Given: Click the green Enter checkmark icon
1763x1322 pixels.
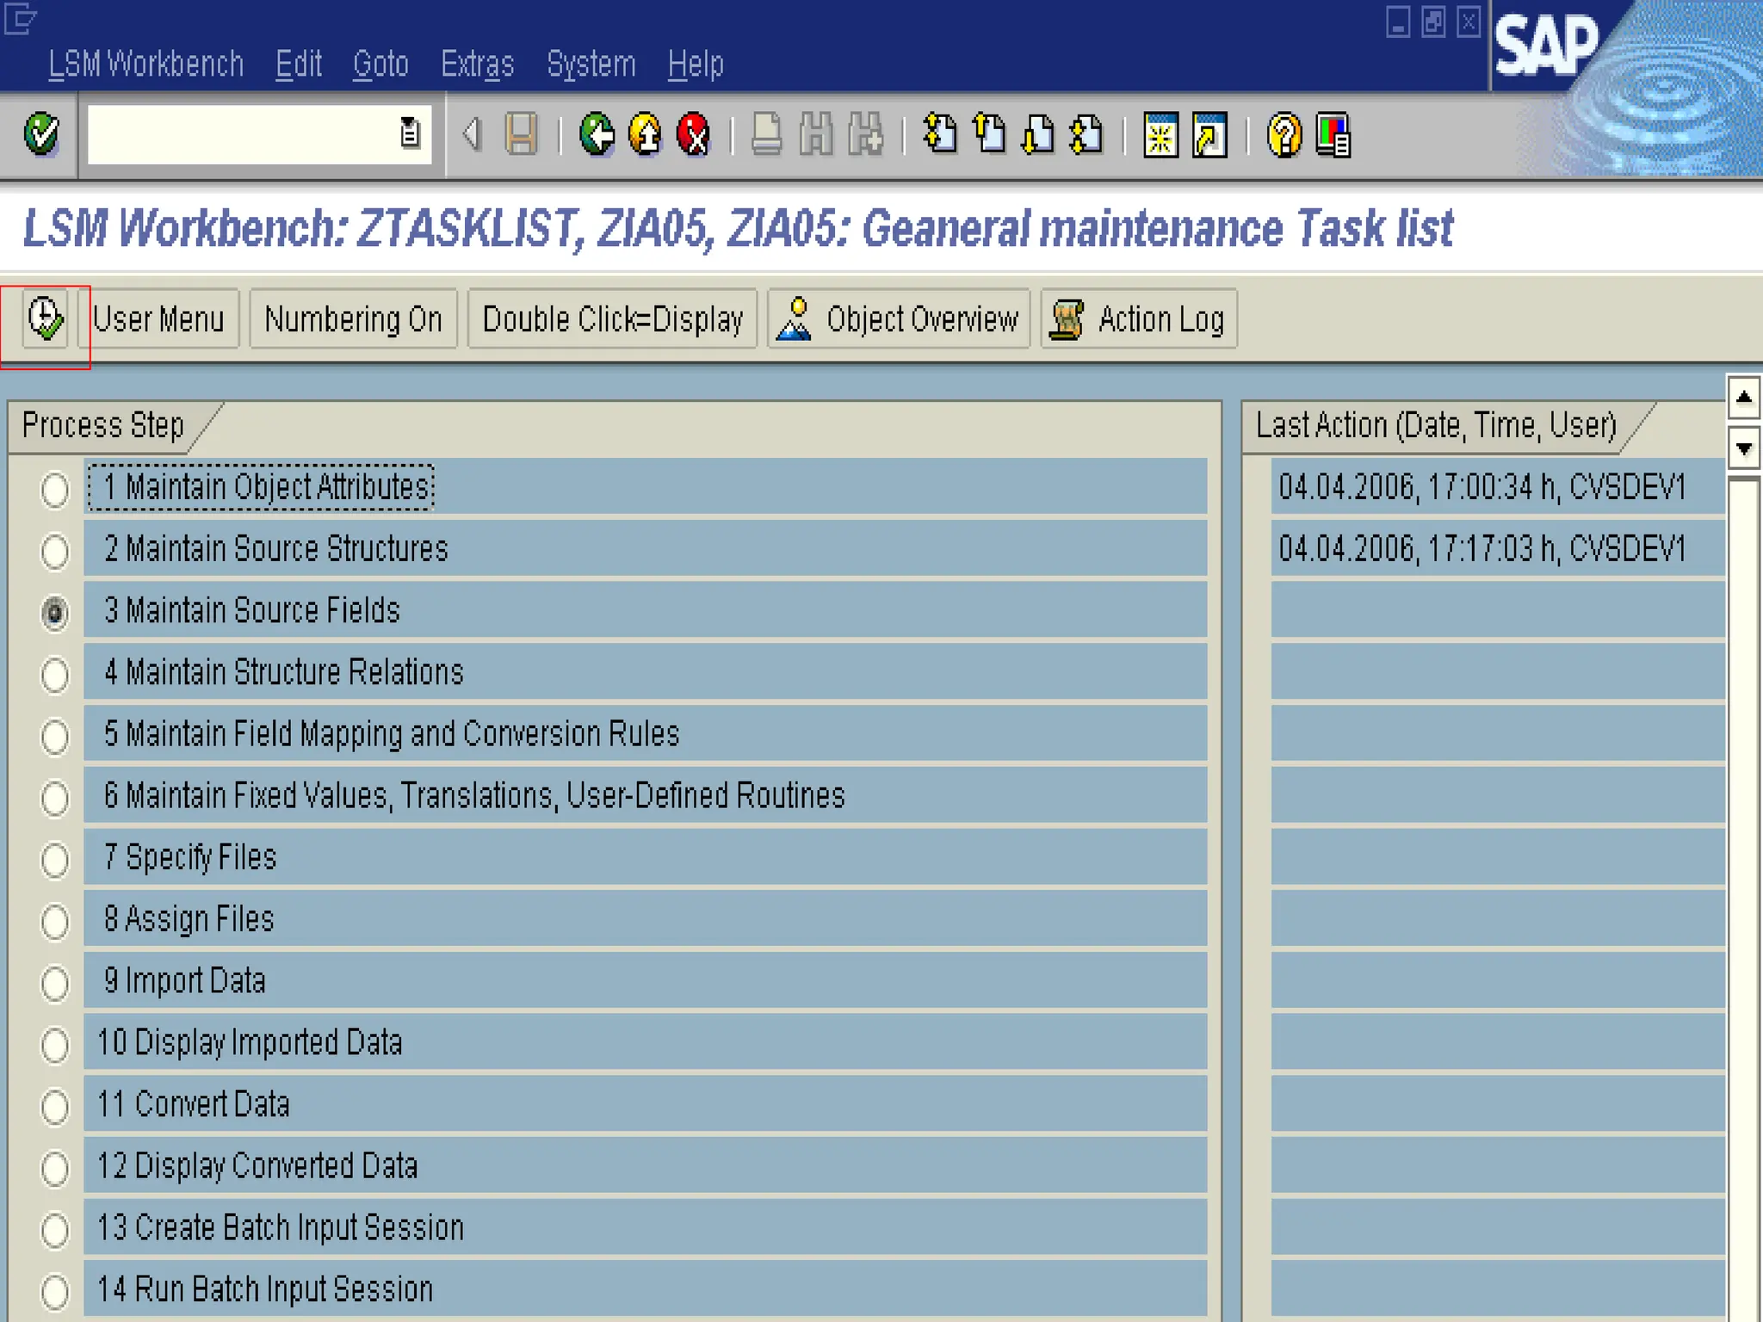Looking at the screenshot, I should (40, 133).
